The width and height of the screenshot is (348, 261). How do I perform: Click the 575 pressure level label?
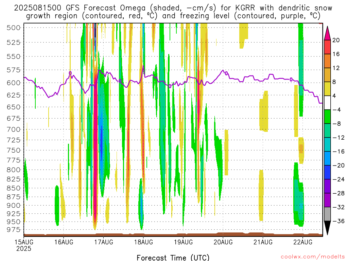pyautogui.click(x=14, y=70)
